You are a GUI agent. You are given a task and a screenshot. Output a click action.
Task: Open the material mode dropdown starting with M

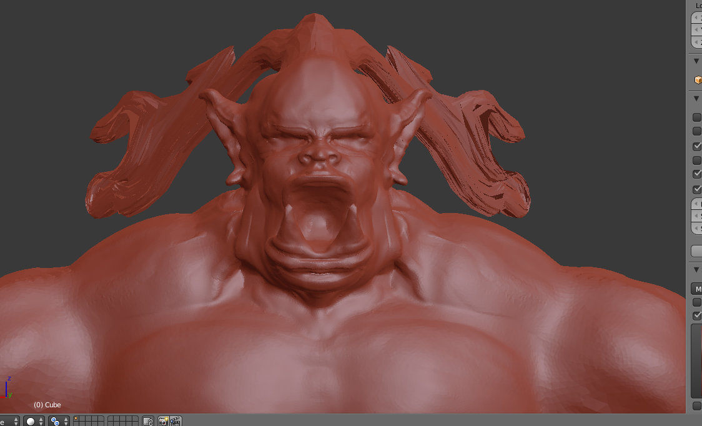click(696, 289)
